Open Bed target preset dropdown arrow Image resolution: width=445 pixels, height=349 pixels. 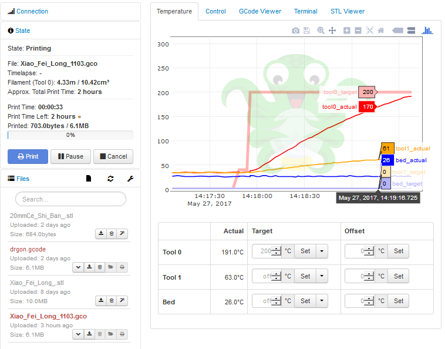(x=322, y=301)
